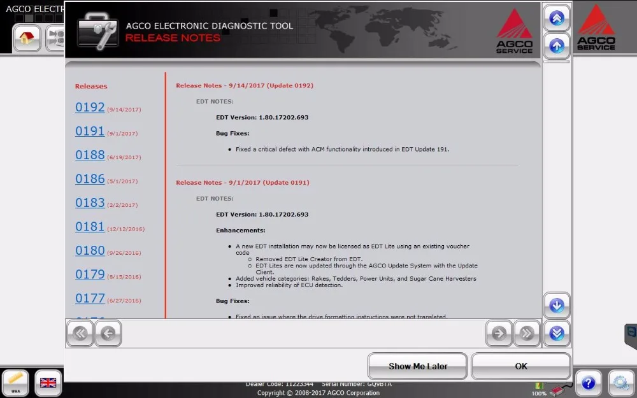Open release 0183 link
Image resolution: width=637 pixels, height=398 pixels.
pyautogui.click(x=90, y=203)
